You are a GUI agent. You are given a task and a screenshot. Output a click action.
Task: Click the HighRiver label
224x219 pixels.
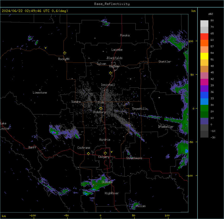click(x=112, y=193)
